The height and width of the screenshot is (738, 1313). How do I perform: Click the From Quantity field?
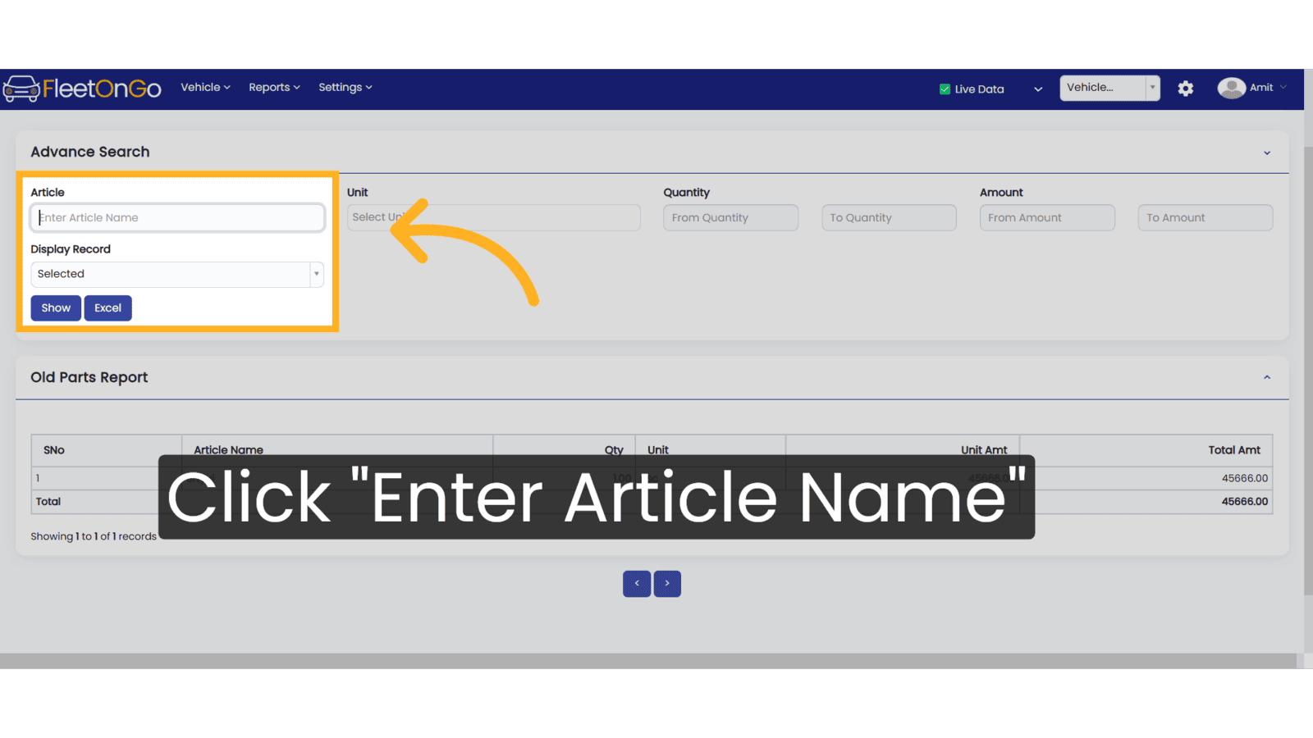730,217
